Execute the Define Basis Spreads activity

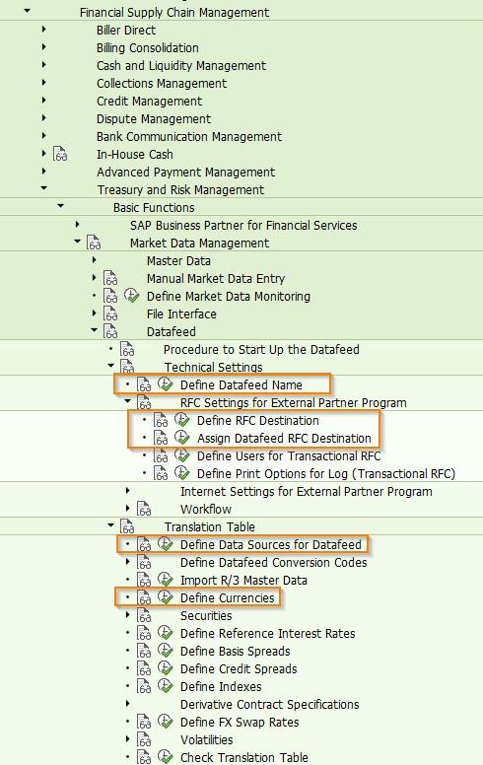coord(166,651)
